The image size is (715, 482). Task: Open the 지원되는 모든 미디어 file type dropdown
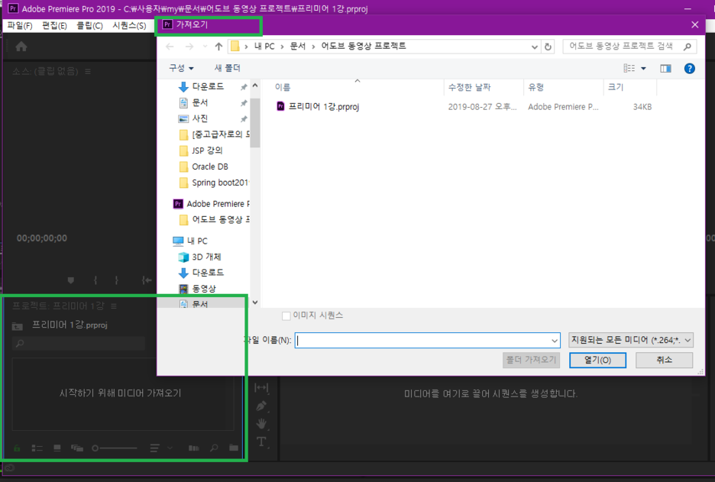tap(631, 340)
